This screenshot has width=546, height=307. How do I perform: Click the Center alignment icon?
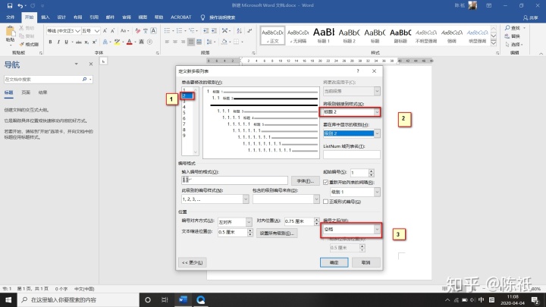click(x=175, y=42)
